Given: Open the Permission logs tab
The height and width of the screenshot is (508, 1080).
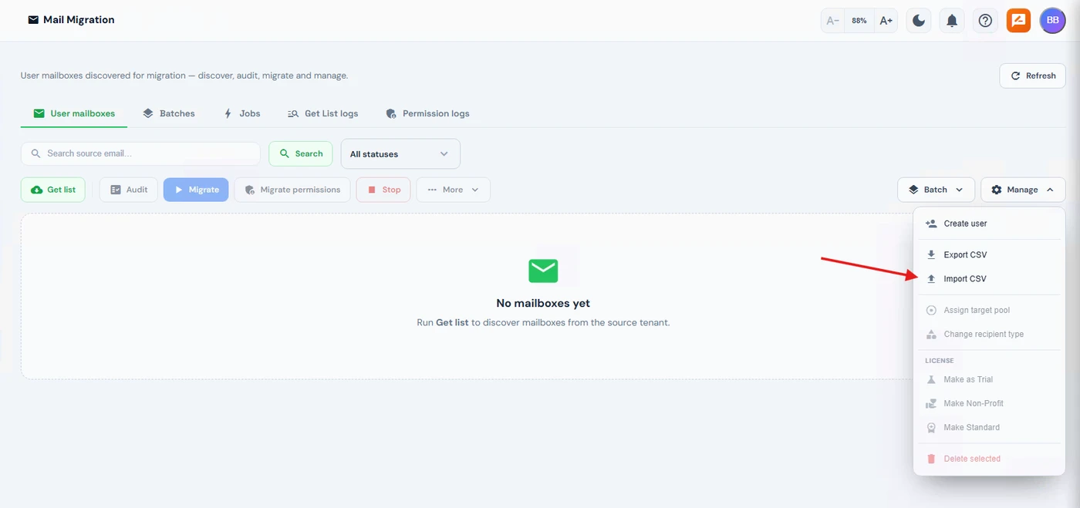Looking at the screenshot, I should coord(427,113).
